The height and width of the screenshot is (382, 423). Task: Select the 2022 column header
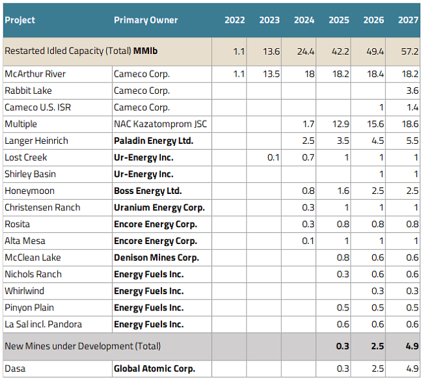[235, 20]
